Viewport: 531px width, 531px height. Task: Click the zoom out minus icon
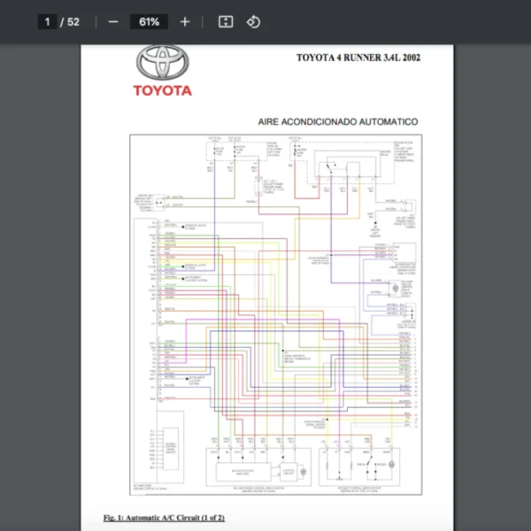tap(112, 21)
